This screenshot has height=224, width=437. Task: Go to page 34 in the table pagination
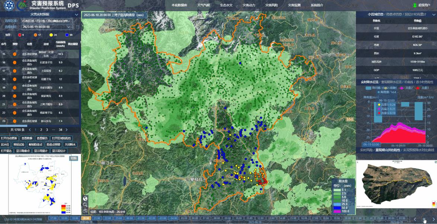pyautogui.click(x=60, y=130)
